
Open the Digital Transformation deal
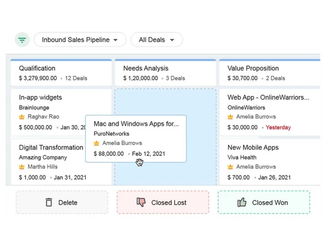click(x=51, y=148)
